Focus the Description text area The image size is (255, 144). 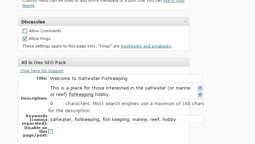[122, 91]
